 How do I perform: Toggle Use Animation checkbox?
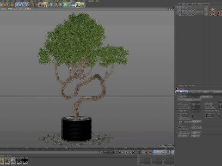point(192,114)
